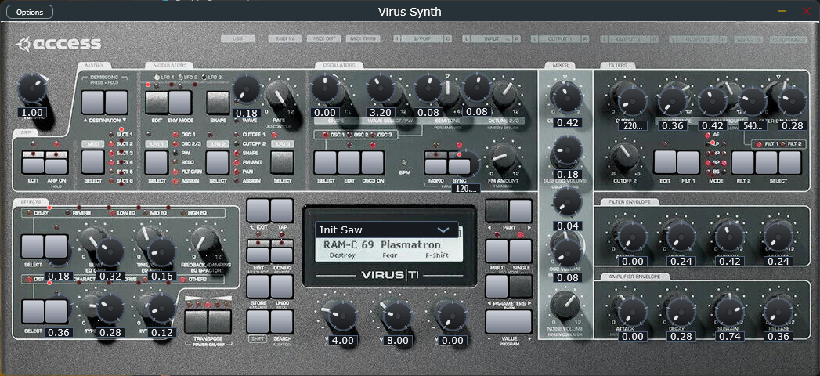This screenshot has height=376, width=820.
Task: Click the Access logo
Action: [x=58, y=44]
